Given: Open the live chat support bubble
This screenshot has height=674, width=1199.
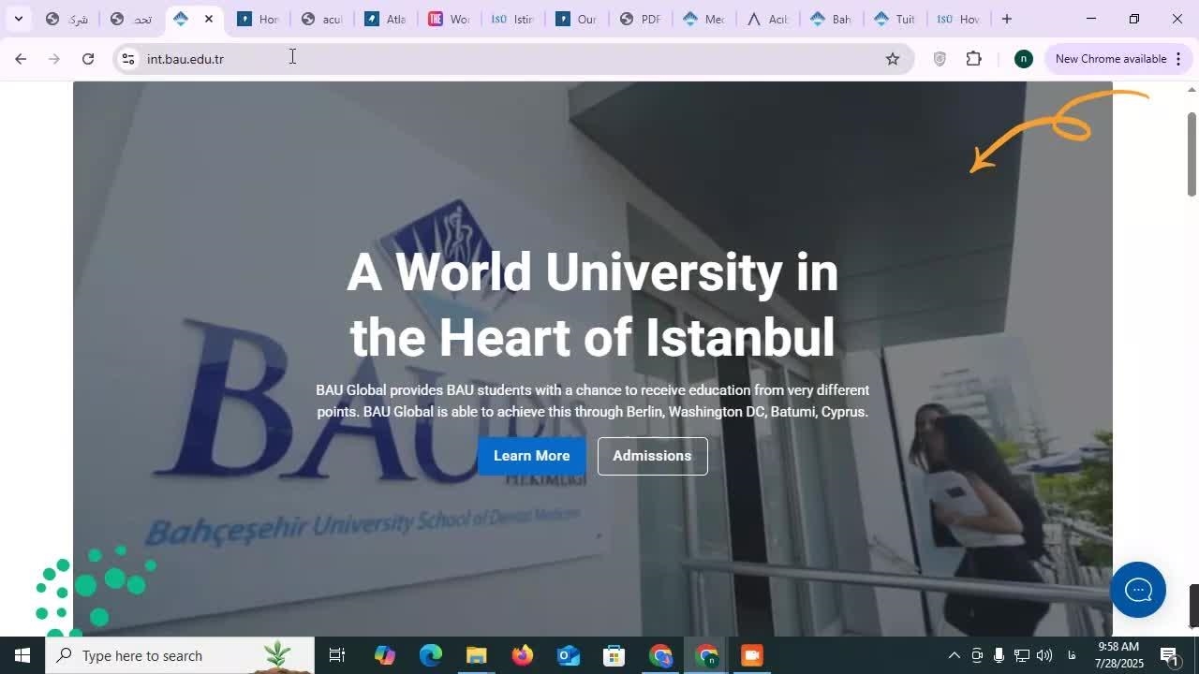Looking at the screenshot, I should point(1137,590).
